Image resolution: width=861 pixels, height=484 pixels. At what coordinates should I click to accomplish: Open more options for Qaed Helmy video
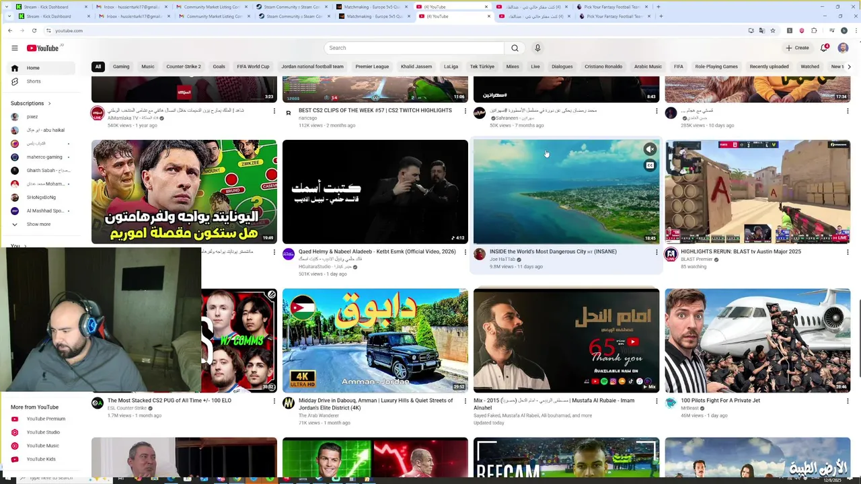click(x=465, y=252)
